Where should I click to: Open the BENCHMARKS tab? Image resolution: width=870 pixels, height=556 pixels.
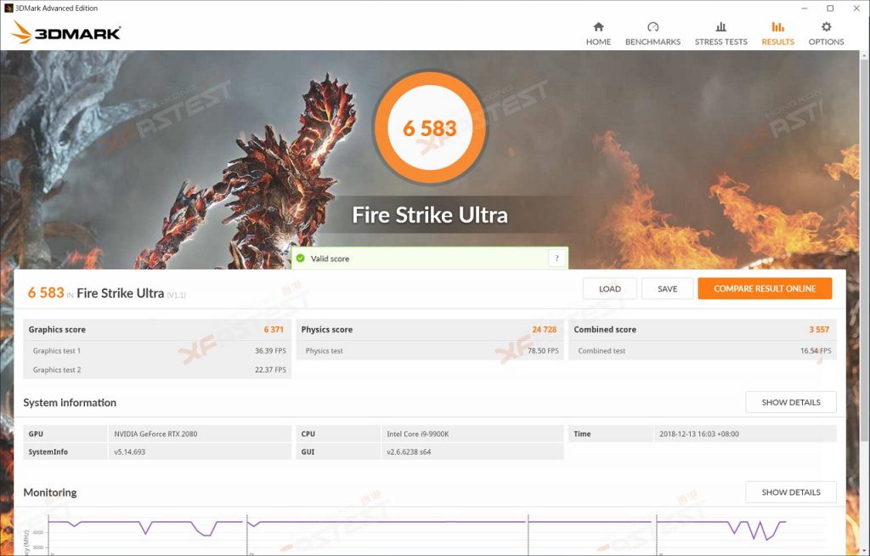652,33
